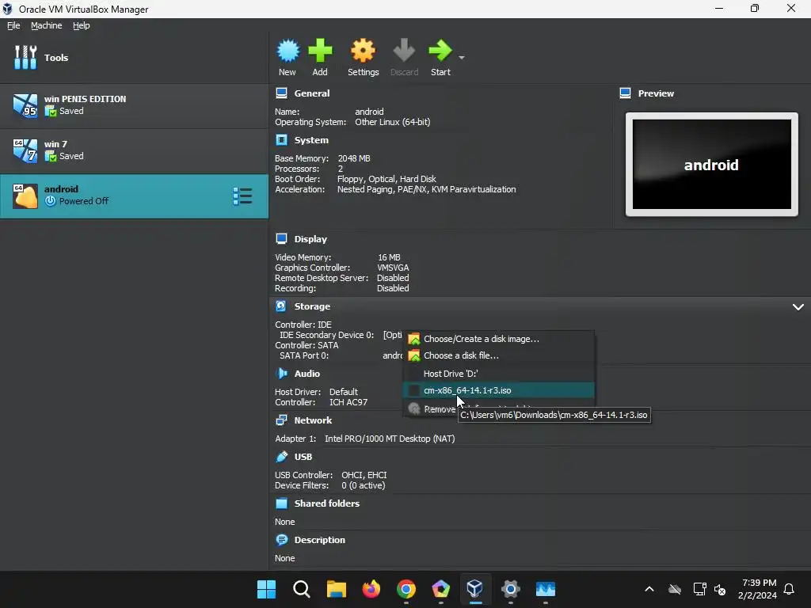Screen dimensions: 811x608
Task: Select the win PENIS EDITION machine
Action: [134, 105]
